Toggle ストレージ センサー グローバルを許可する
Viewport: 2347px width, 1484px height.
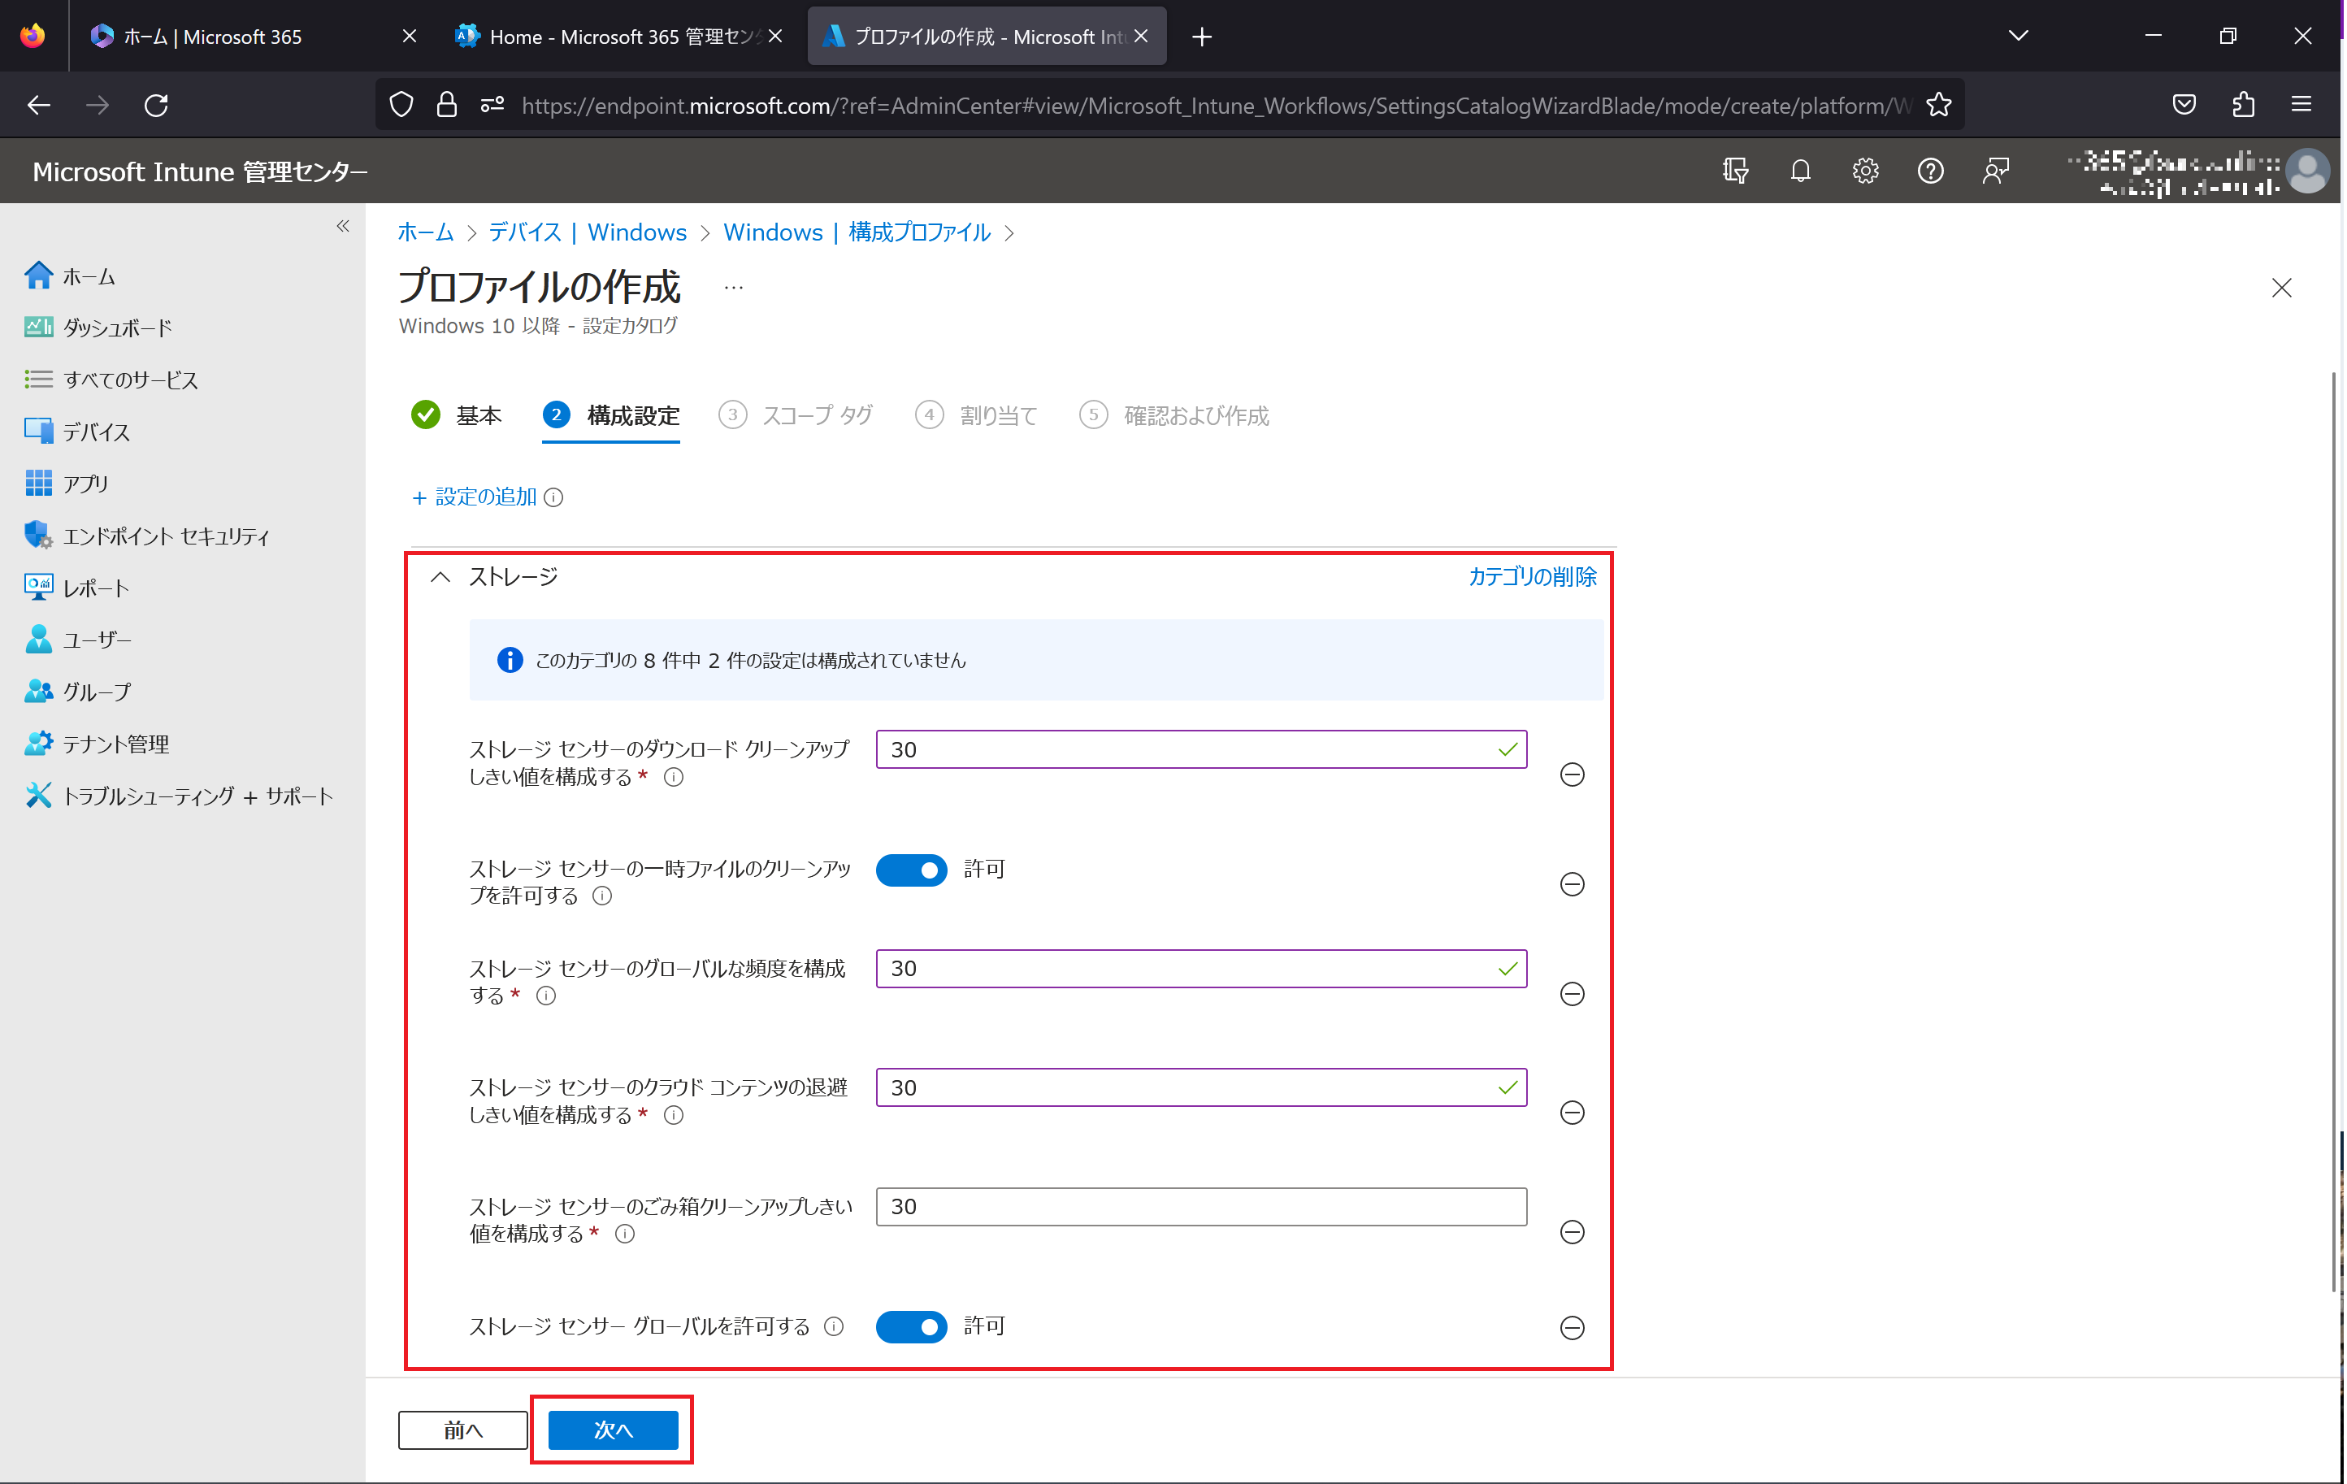pos(914,1325)
